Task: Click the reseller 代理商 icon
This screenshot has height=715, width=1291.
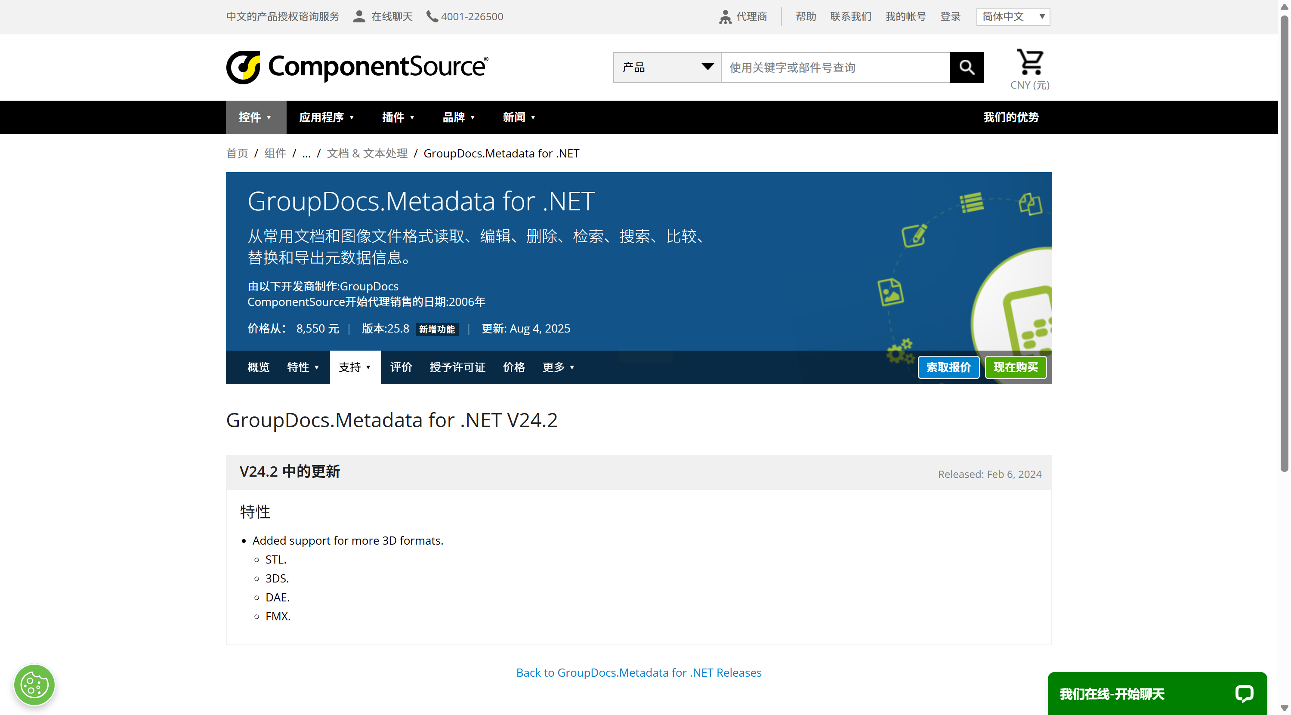Action: click(725, 16)
